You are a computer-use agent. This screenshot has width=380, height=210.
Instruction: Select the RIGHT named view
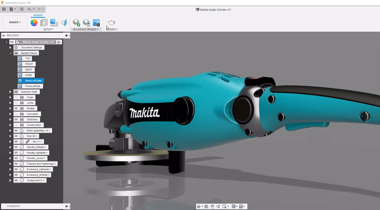(28, 69)
